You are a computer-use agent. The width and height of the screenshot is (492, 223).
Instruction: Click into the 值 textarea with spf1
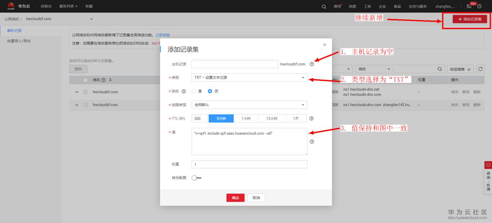[x=249, y=141]
